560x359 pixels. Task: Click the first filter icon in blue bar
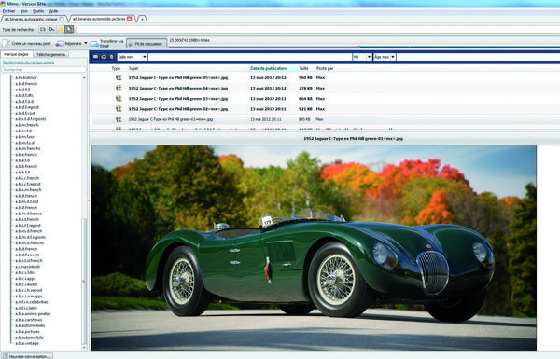96,57
